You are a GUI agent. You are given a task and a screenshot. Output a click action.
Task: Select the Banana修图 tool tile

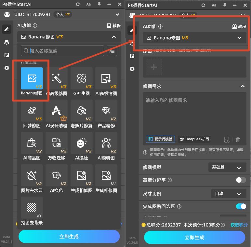(x=32, y=78)
